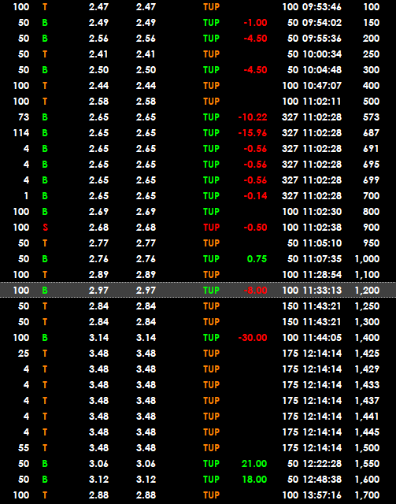Click cumulative volume 687
This screenshot has height=504, width=396.
point(372,133)
